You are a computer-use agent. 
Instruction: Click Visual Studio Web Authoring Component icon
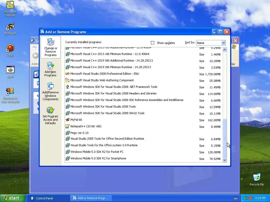67,80
